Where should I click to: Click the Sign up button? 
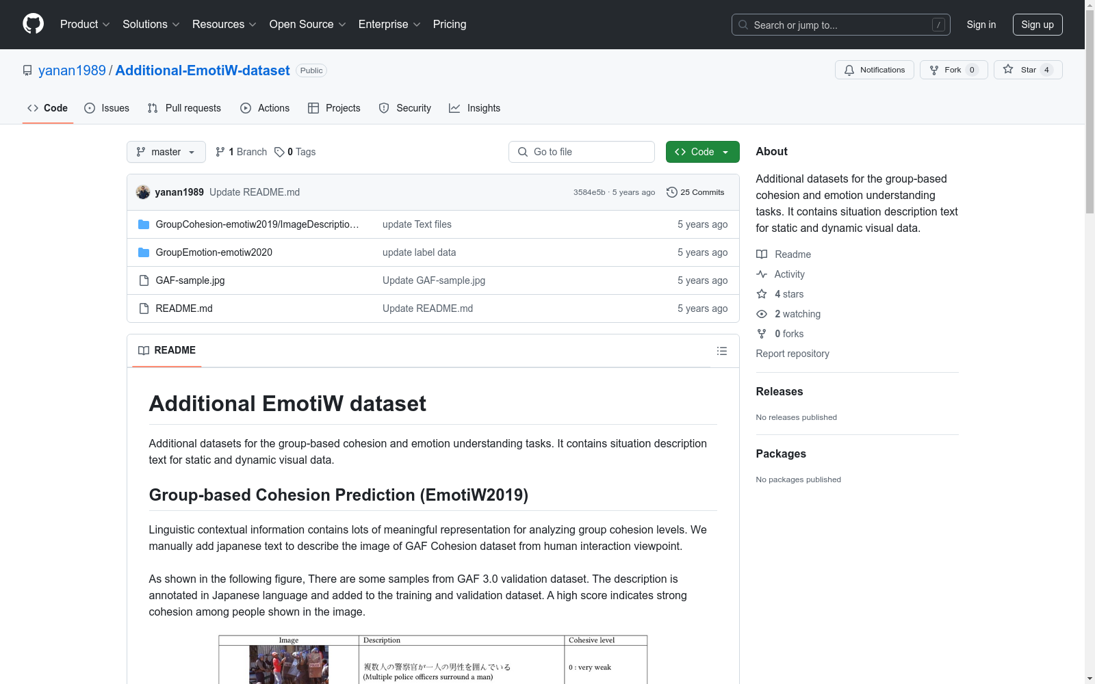coord(1037,25)
